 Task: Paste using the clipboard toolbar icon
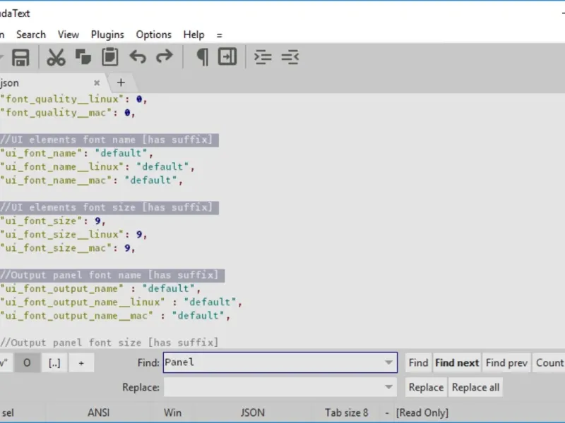pyautogui.click(x=109, y=57)
